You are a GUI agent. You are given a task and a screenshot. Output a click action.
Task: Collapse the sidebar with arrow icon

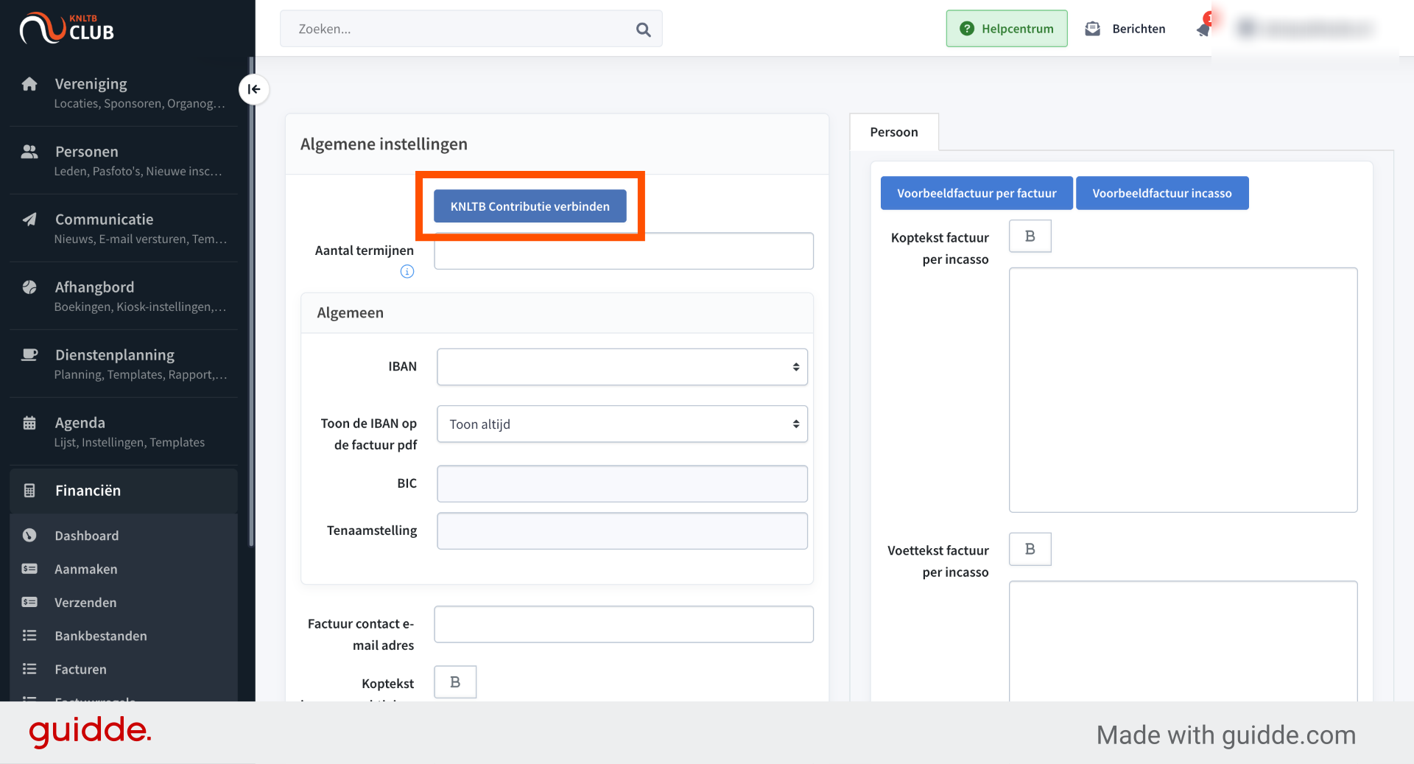pos(254,89)
